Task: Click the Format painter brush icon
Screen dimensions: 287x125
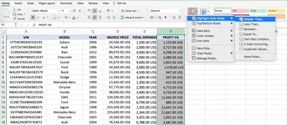Action: click(x=14, y=19)
